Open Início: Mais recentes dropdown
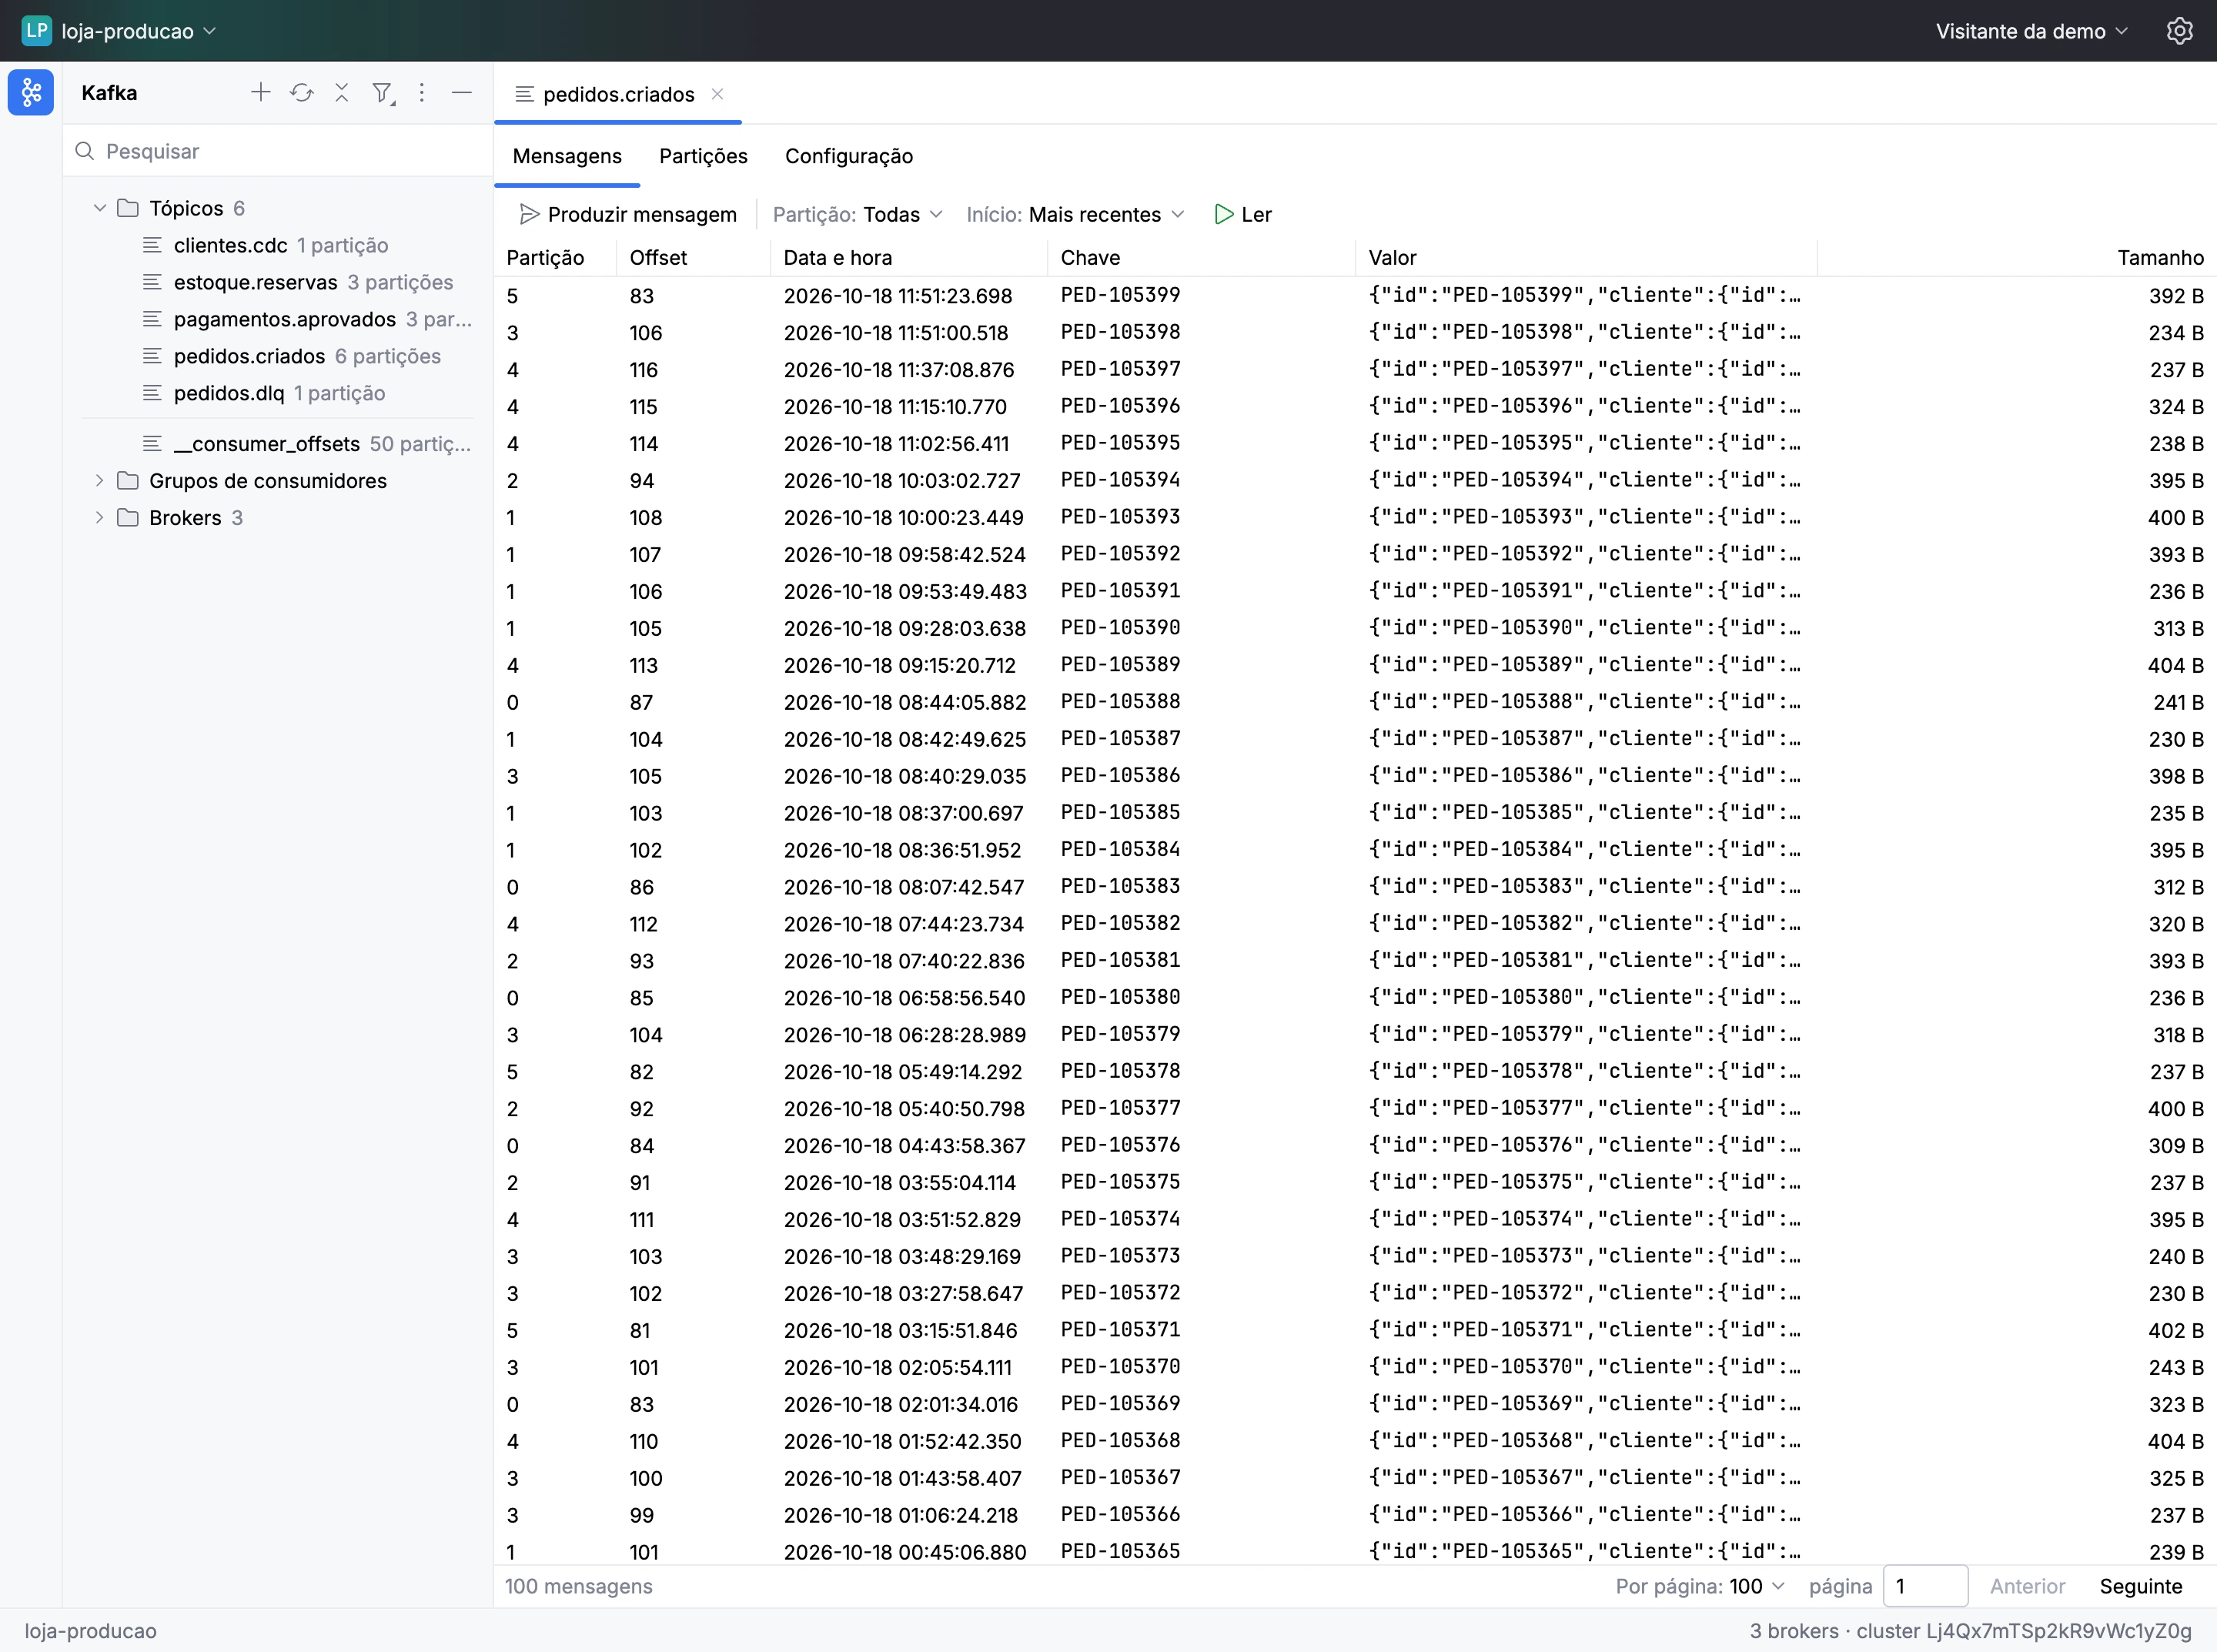This screenshot has width=2217, height=1652. (x=1075, y=214)
